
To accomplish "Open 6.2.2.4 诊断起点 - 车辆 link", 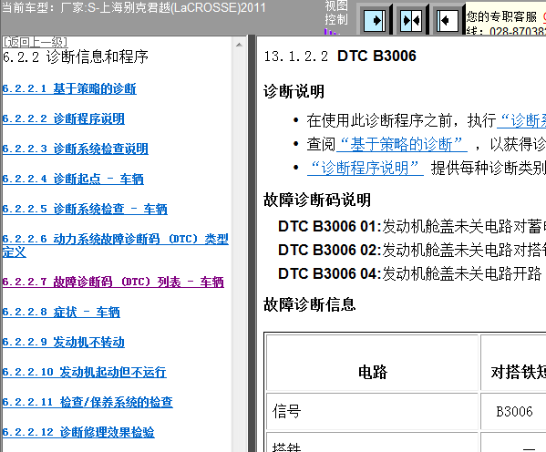I will (x=73, y=179).
